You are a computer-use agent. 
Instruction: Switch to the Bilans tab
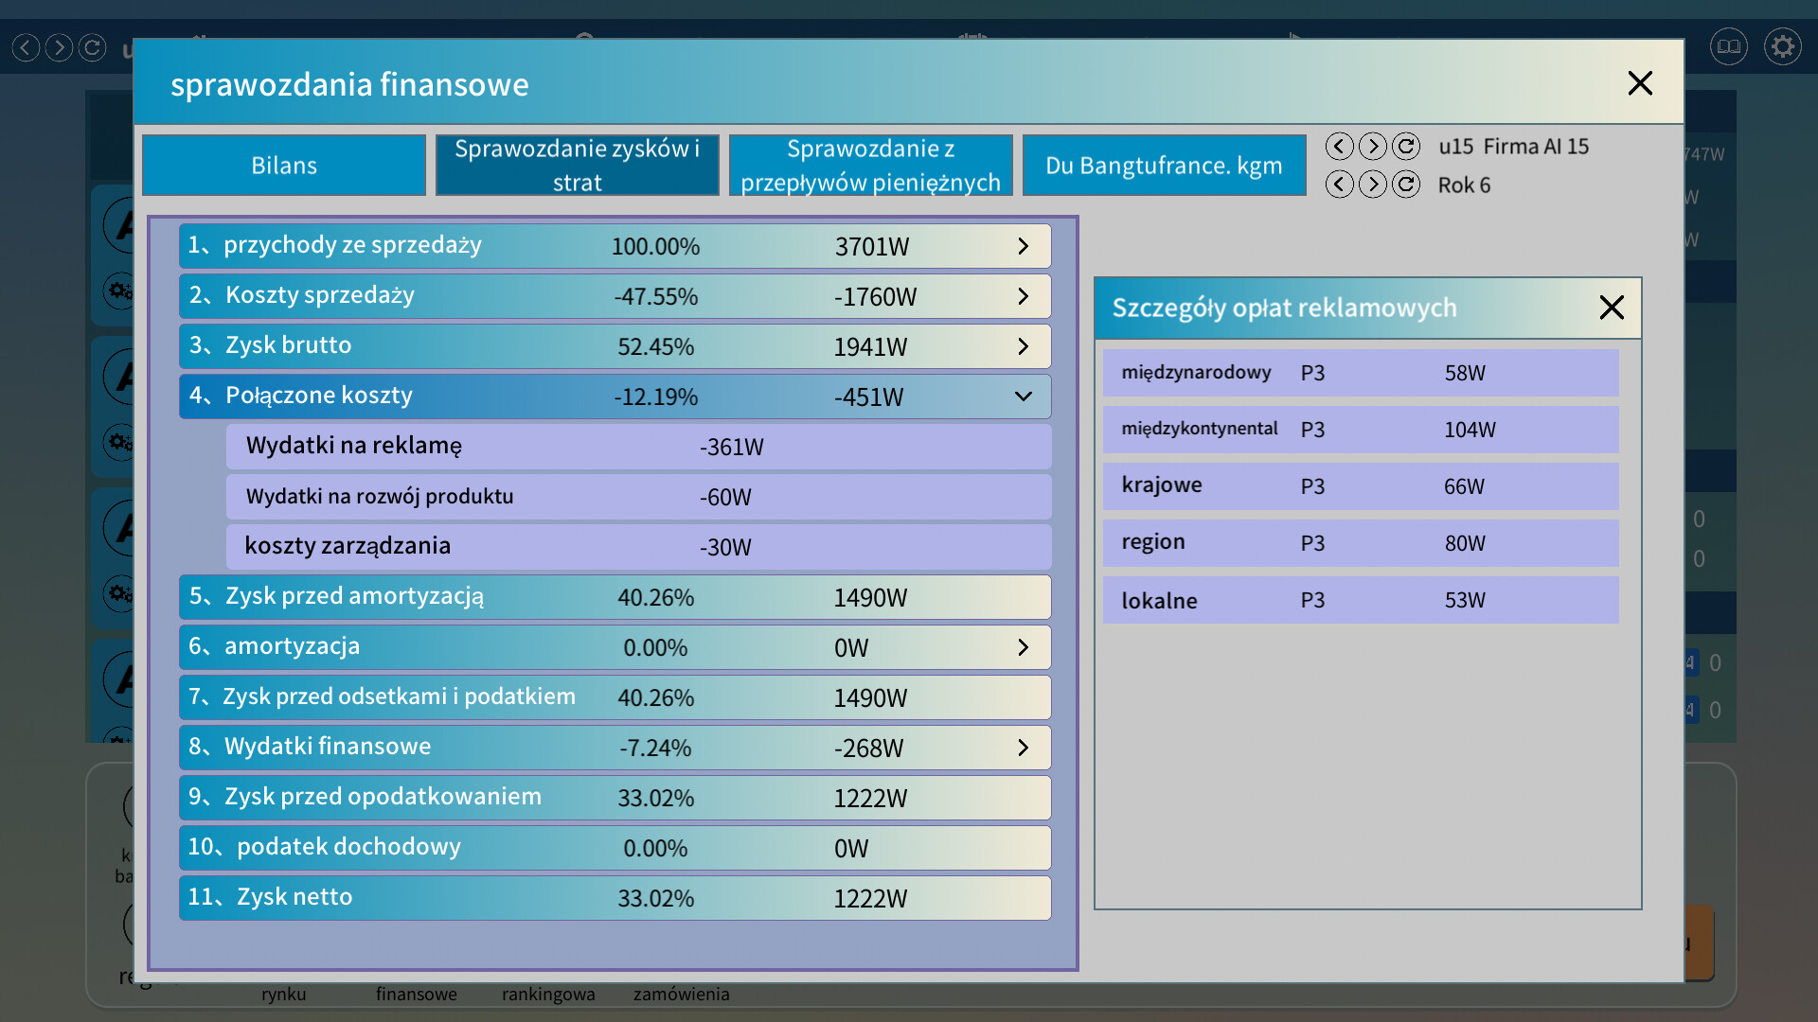tap(284, 166)
